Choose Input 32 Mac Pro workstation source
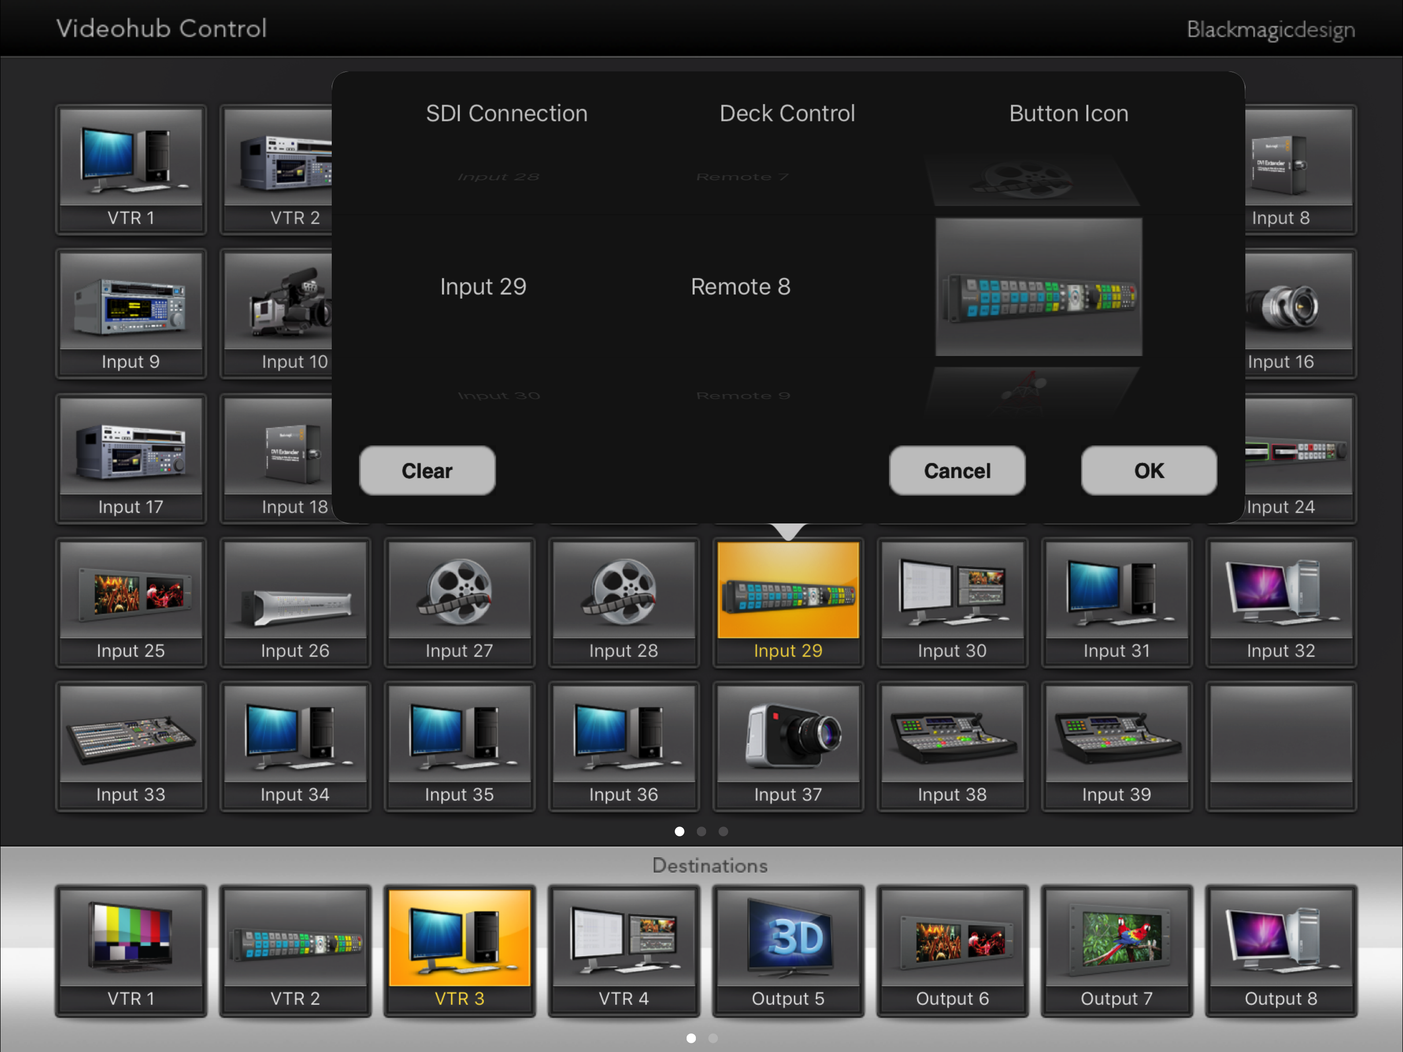This screenshot has height=1052, width=1403. [x=1281, y=603]
